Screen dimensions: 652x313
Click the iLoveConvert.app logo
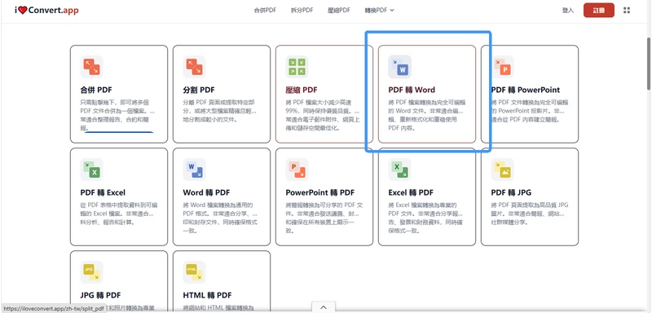[x=46, y=11]
